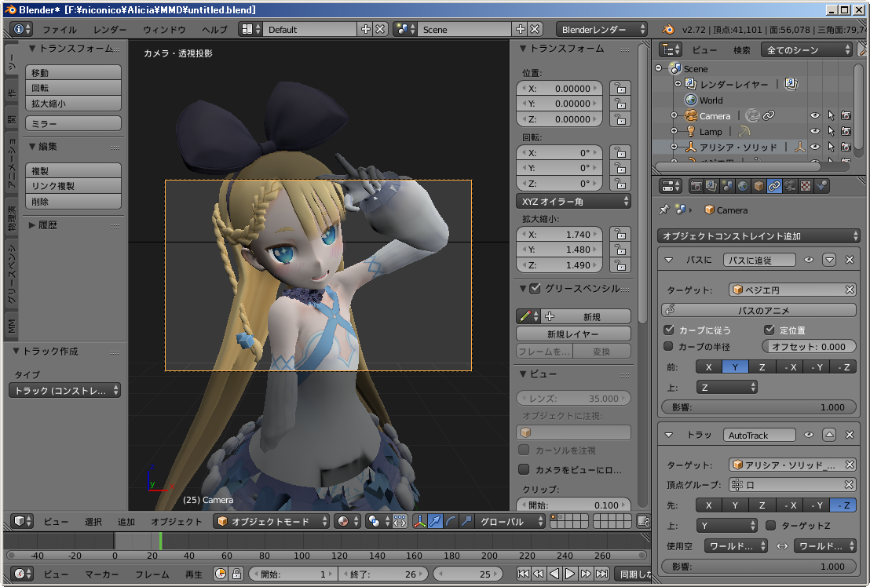Click the Info editor type icon
Viewport: 870px width, 587px height.
[22, 29]
